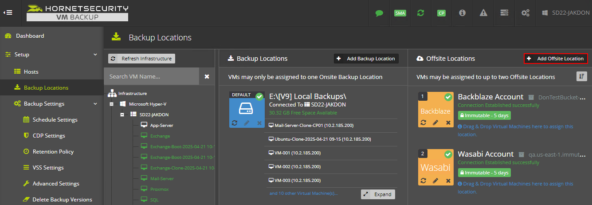Screen dimensions: 592x205
Task: Click Backblaze Immutable - 5 days badge
Action: pos(484,115)
